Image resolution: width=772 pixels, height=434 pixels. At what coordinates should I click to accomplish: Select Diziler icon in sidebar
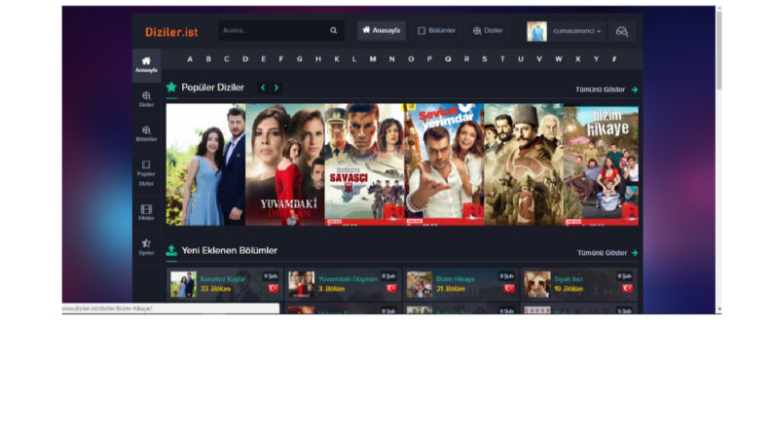pyautogui.click(x=146, y=99)
